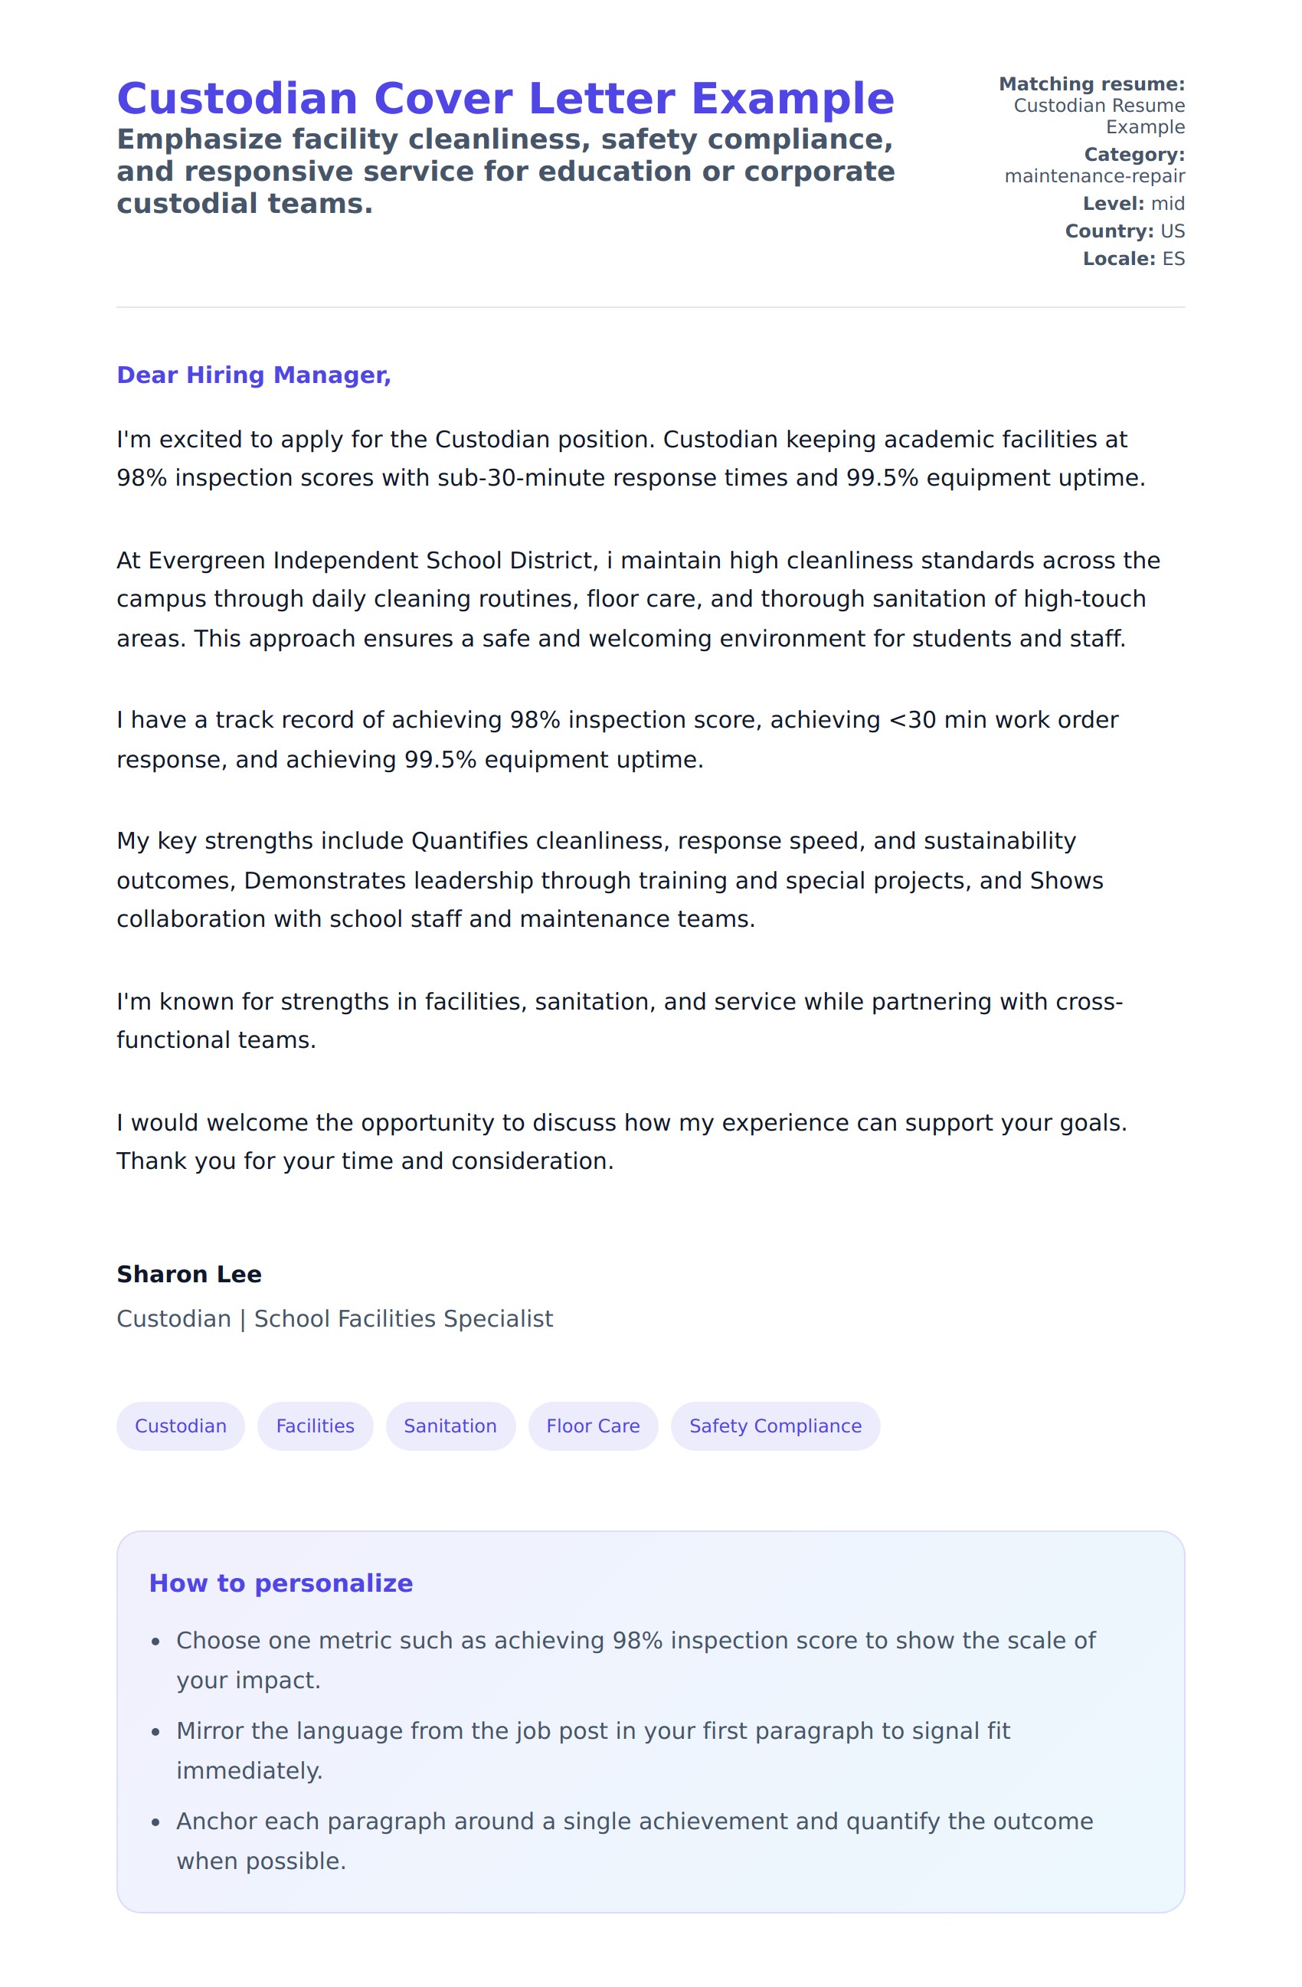Viewport: 1302px width, 1987px height.
Task: Click the Safety Compliance tag
Action: [x=774, y=1426]
